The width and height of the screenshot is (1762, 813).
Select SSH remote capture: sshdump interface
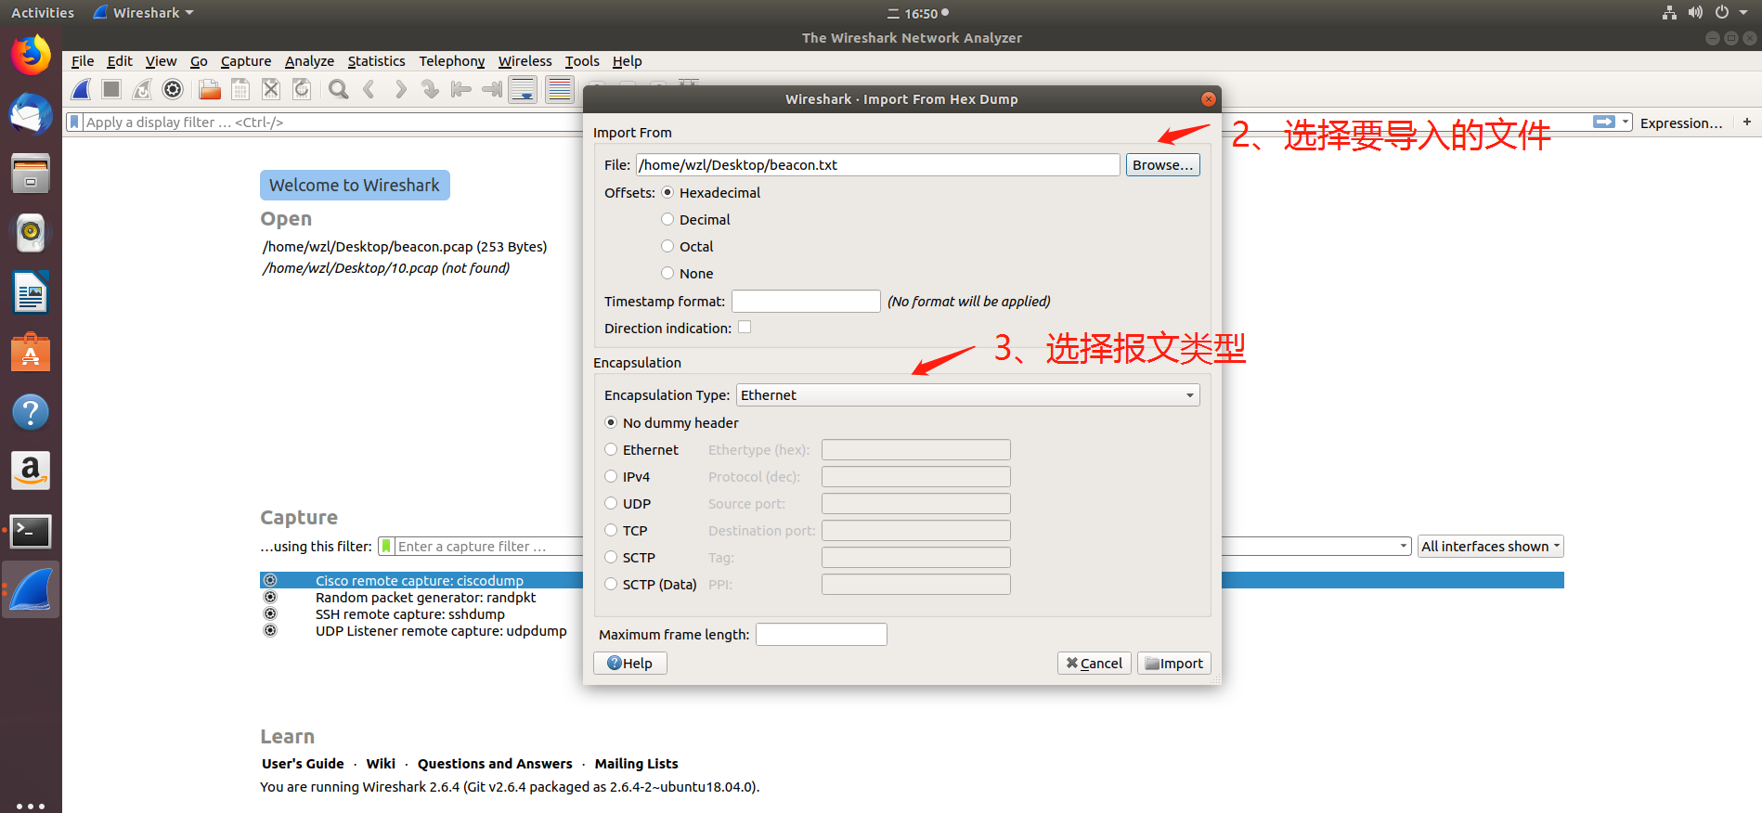[x=410, y=614]
